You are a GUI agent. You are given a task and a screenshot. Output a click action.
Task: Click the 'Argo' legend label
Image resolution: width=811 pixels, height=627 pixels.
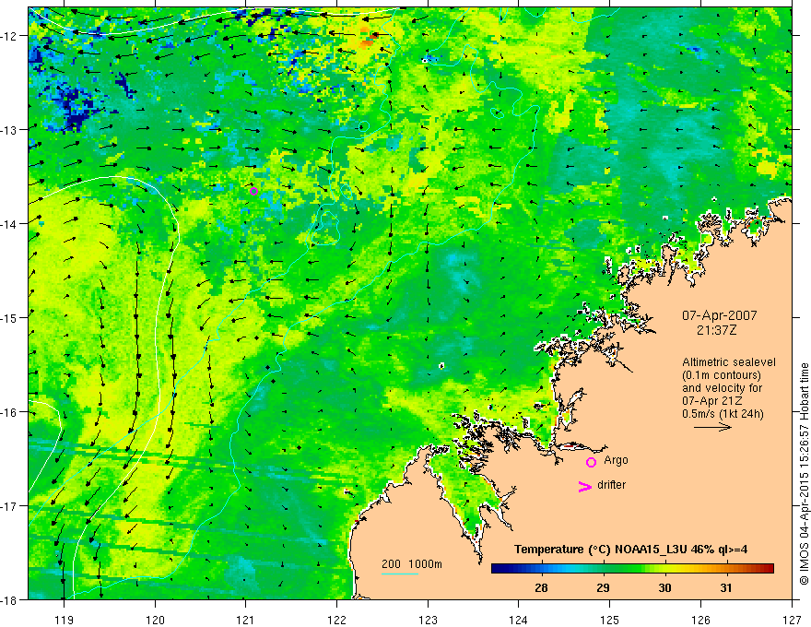pos(616,460)
